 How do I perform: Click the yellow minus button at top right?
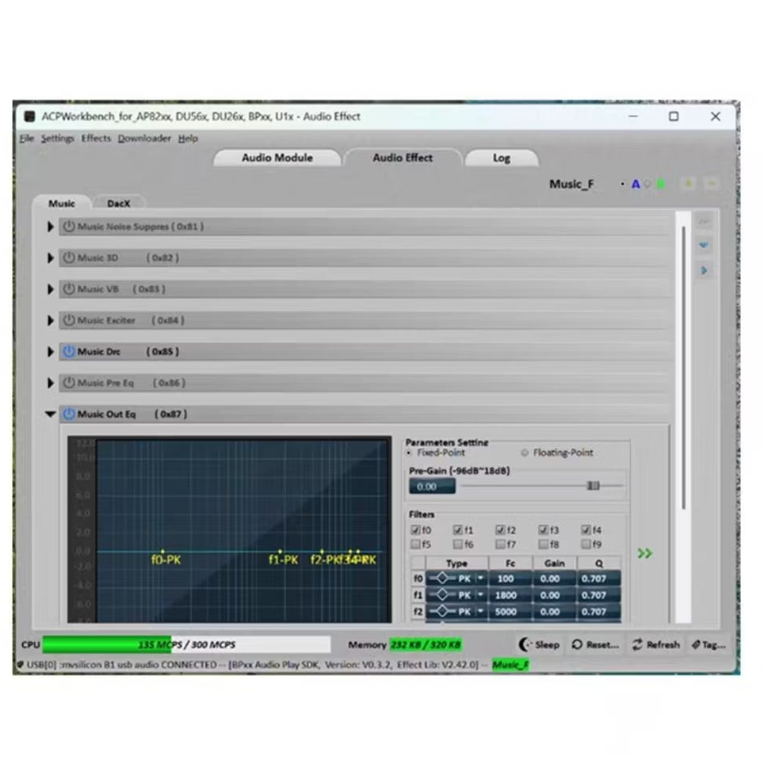point(712,184)
